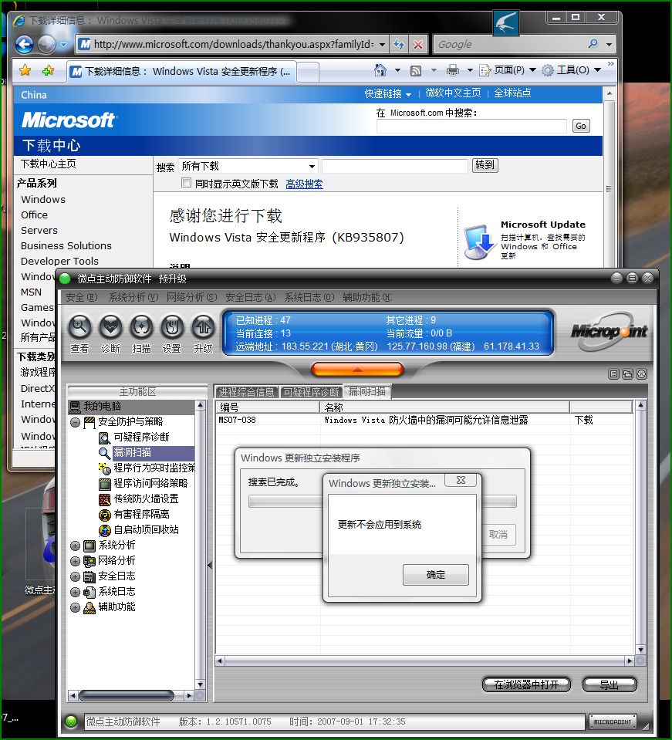Screen dimensions: 672x740
Task: Click the Go button beside Microsoft.com search
Action: [581, 126]
